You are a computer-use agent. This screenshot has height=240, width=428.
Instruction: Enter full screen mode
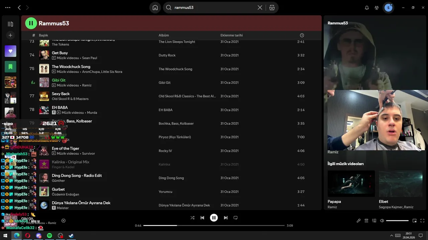[422, 221]
